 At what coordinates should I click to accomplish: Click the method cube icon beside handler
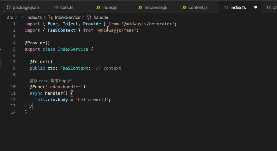(89, 17)
